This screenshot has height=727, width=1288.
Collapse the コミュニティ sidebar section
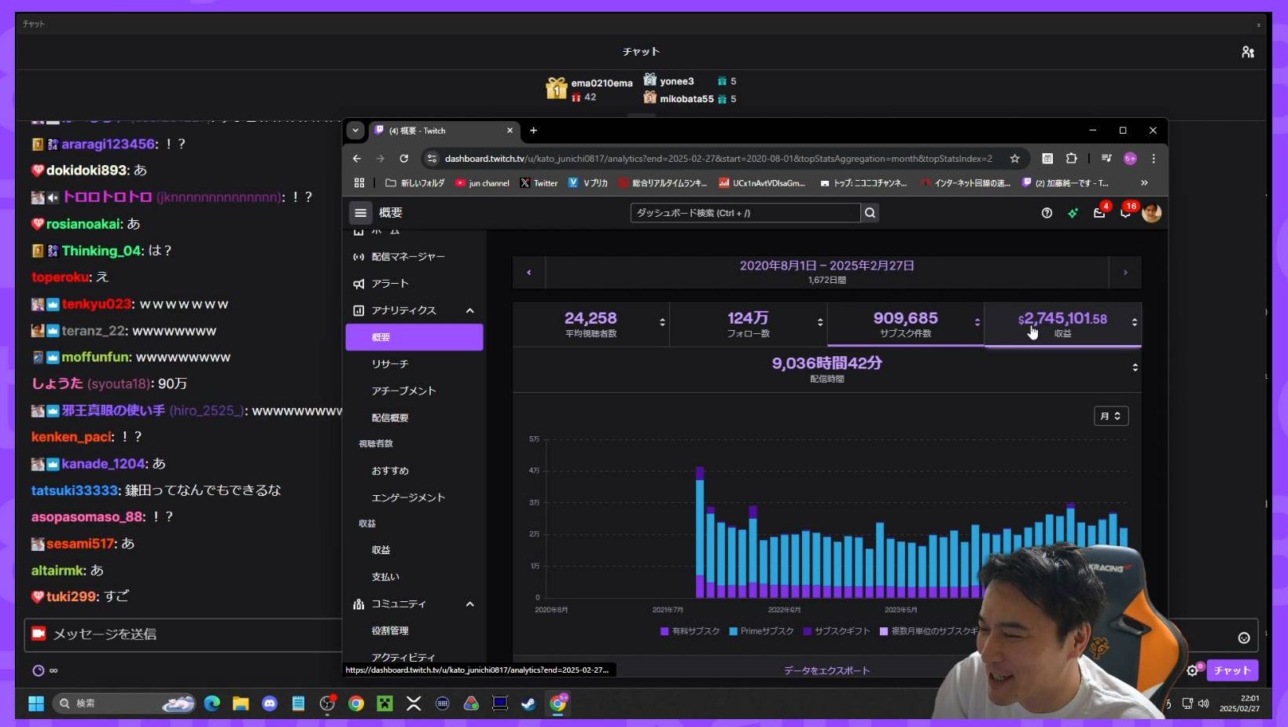point(469,604)
